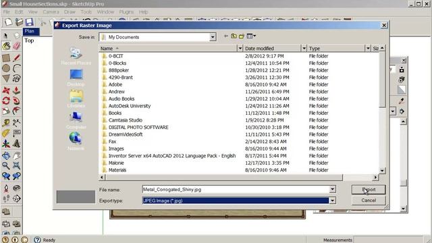This screenshot has width=432, height=243.
Task: Open the Save in folder dropdown
Action: pyautogui.click(x=213, y=37)
